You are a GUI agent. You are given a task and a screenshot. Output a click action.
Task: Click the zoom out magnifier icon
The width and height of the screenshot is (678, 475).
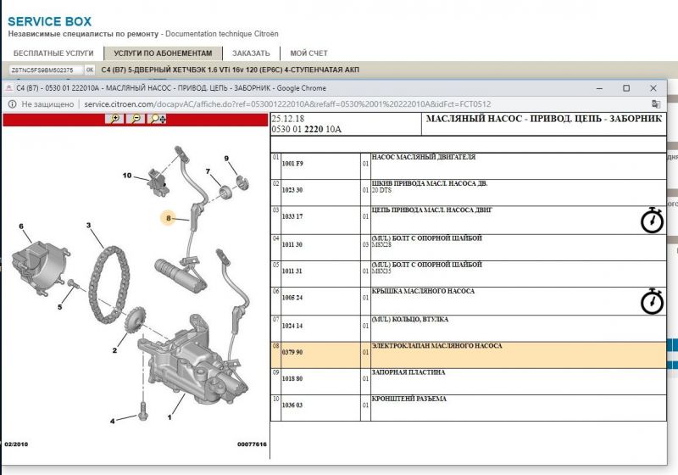click(136, 119)
